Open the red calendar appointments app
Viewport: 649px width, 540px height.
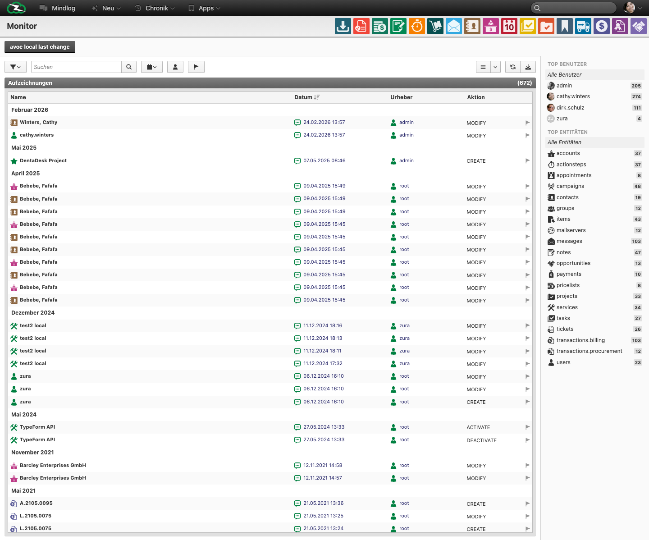click(x=509, y=26)
